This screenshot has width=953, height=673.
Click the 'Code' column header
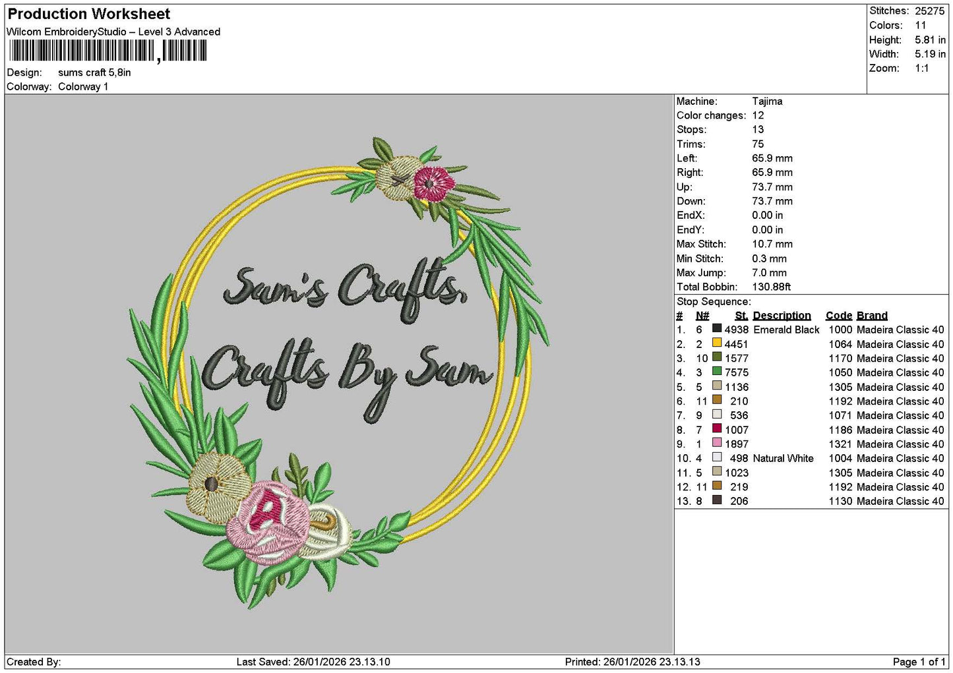tap(839, 316)
